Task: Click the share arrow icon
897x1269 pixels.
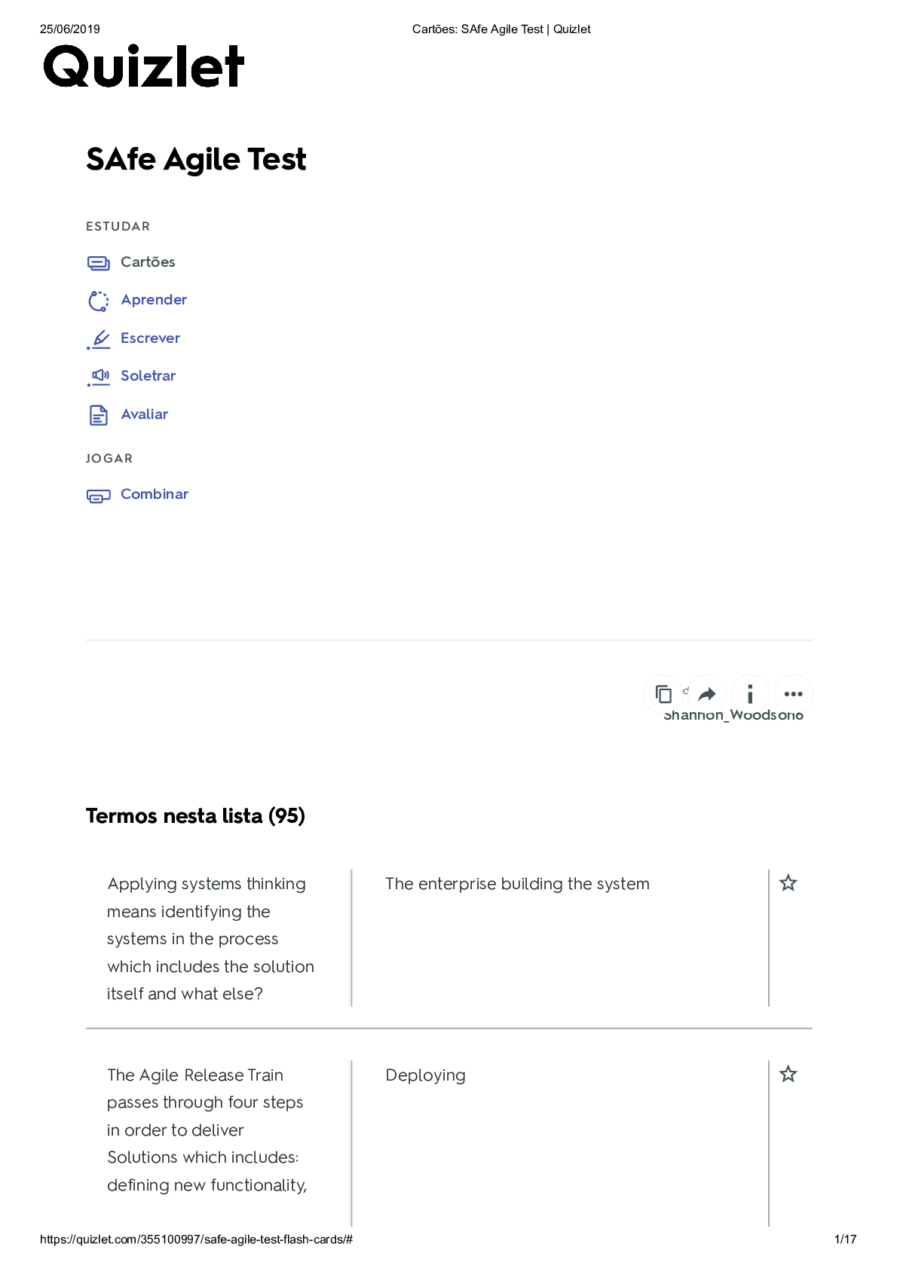Action: click(707, 694)
